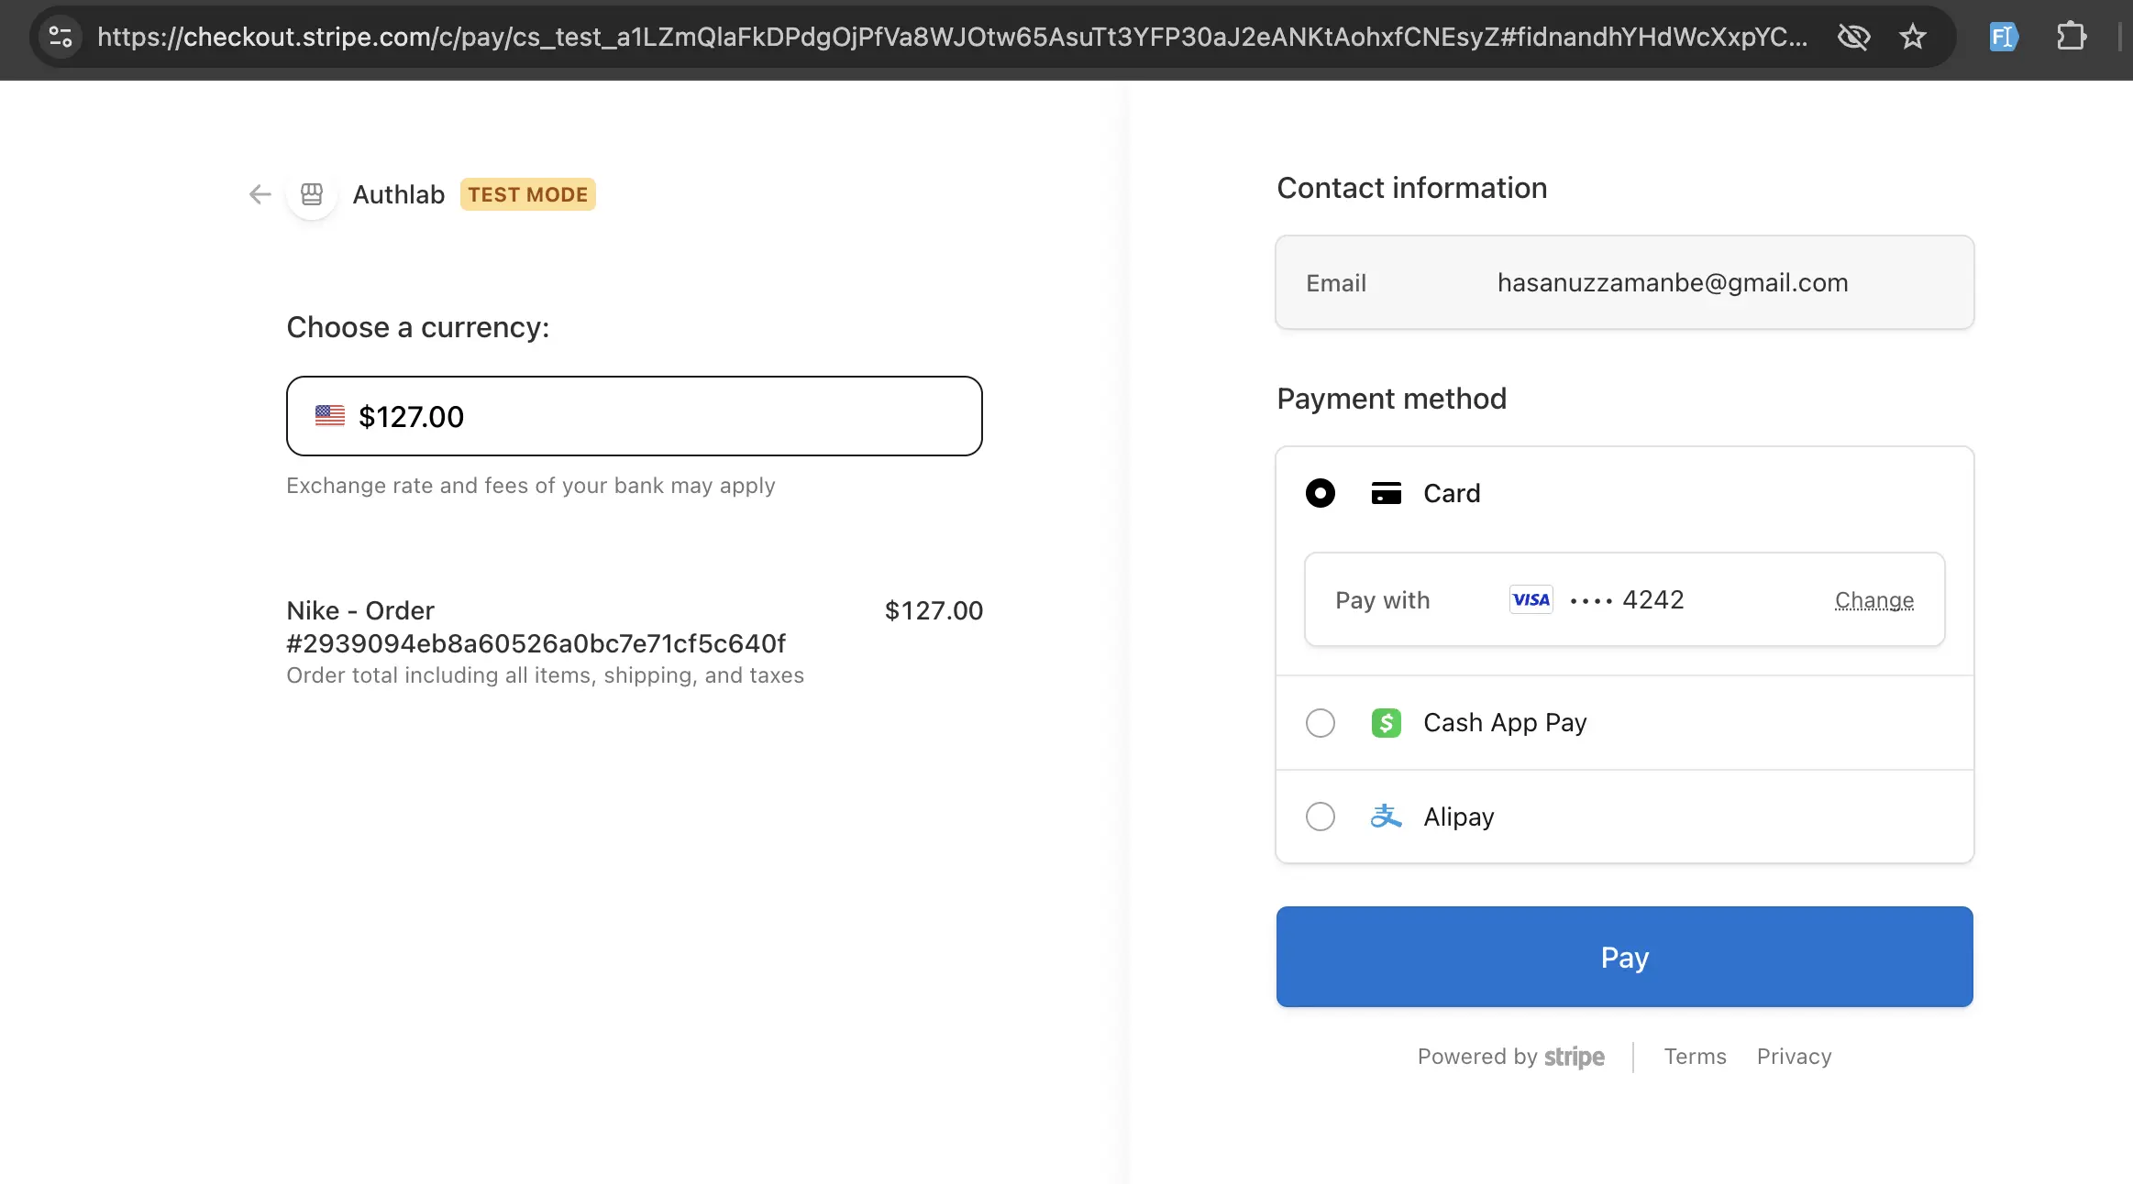Select the Card payment radio button

[x=1320, y=493]
